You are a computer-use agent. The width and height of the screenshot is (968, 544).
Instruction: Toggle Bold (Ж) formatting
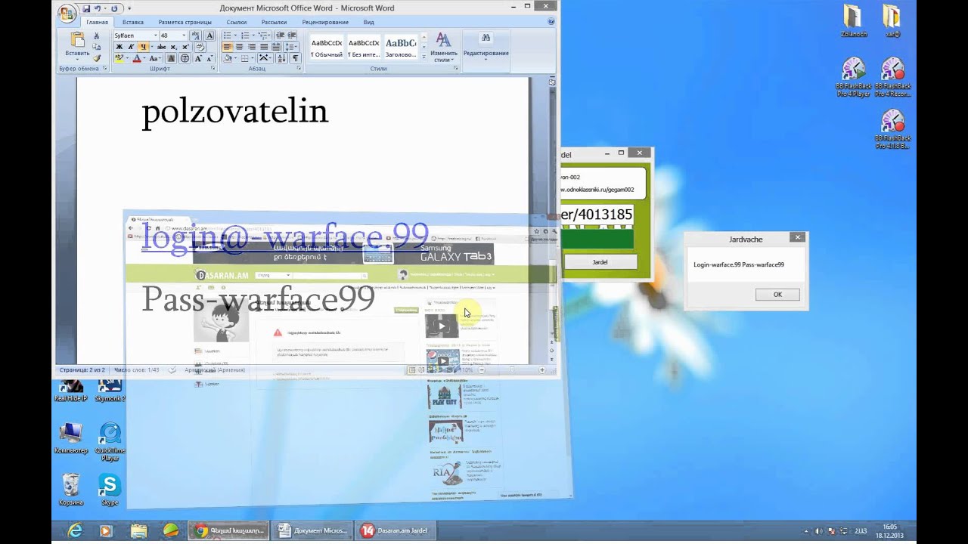click(x=119, y=47)
